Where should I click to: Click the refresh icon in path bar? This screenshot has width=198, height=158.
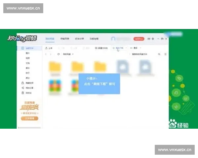tap(58, 54)
